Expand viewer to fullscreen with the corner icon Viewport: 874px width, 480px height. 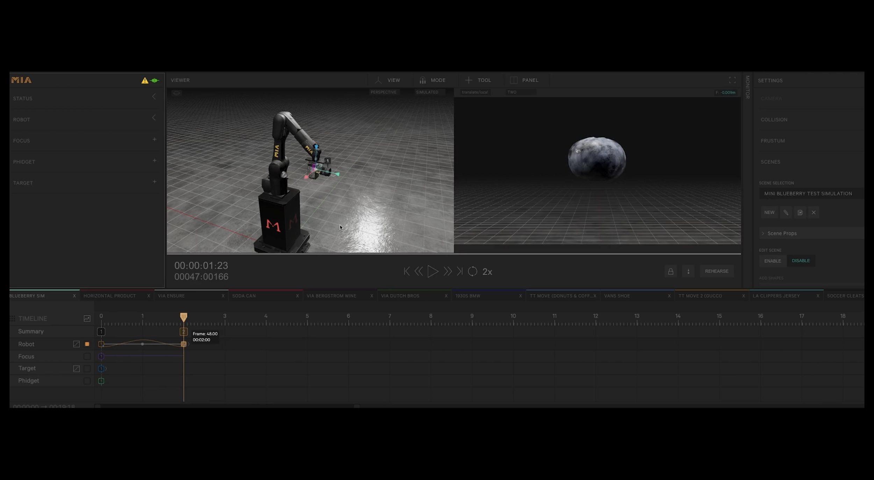(x=733, y=80)
